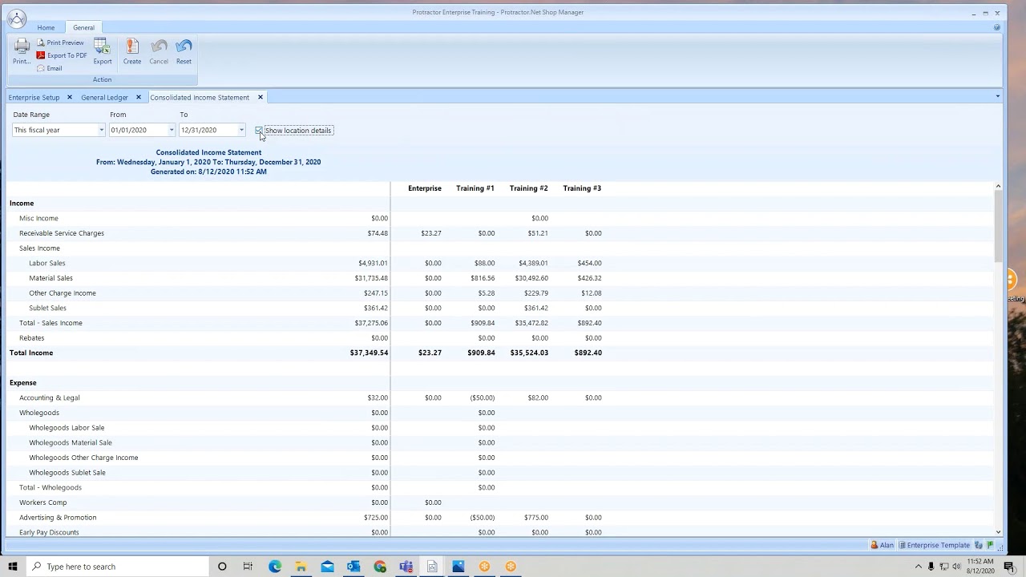Image resolution: width=1026 pixels, height=577 pixels.
Task: Open the Photos app on the taskbar
Action: click(458, 567)
